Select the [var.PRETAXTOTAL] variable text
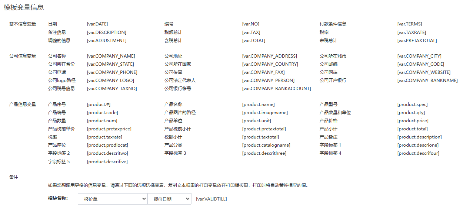Image resolution: width=473 pixels, height=212 pixels. click(x=417, y=41)
